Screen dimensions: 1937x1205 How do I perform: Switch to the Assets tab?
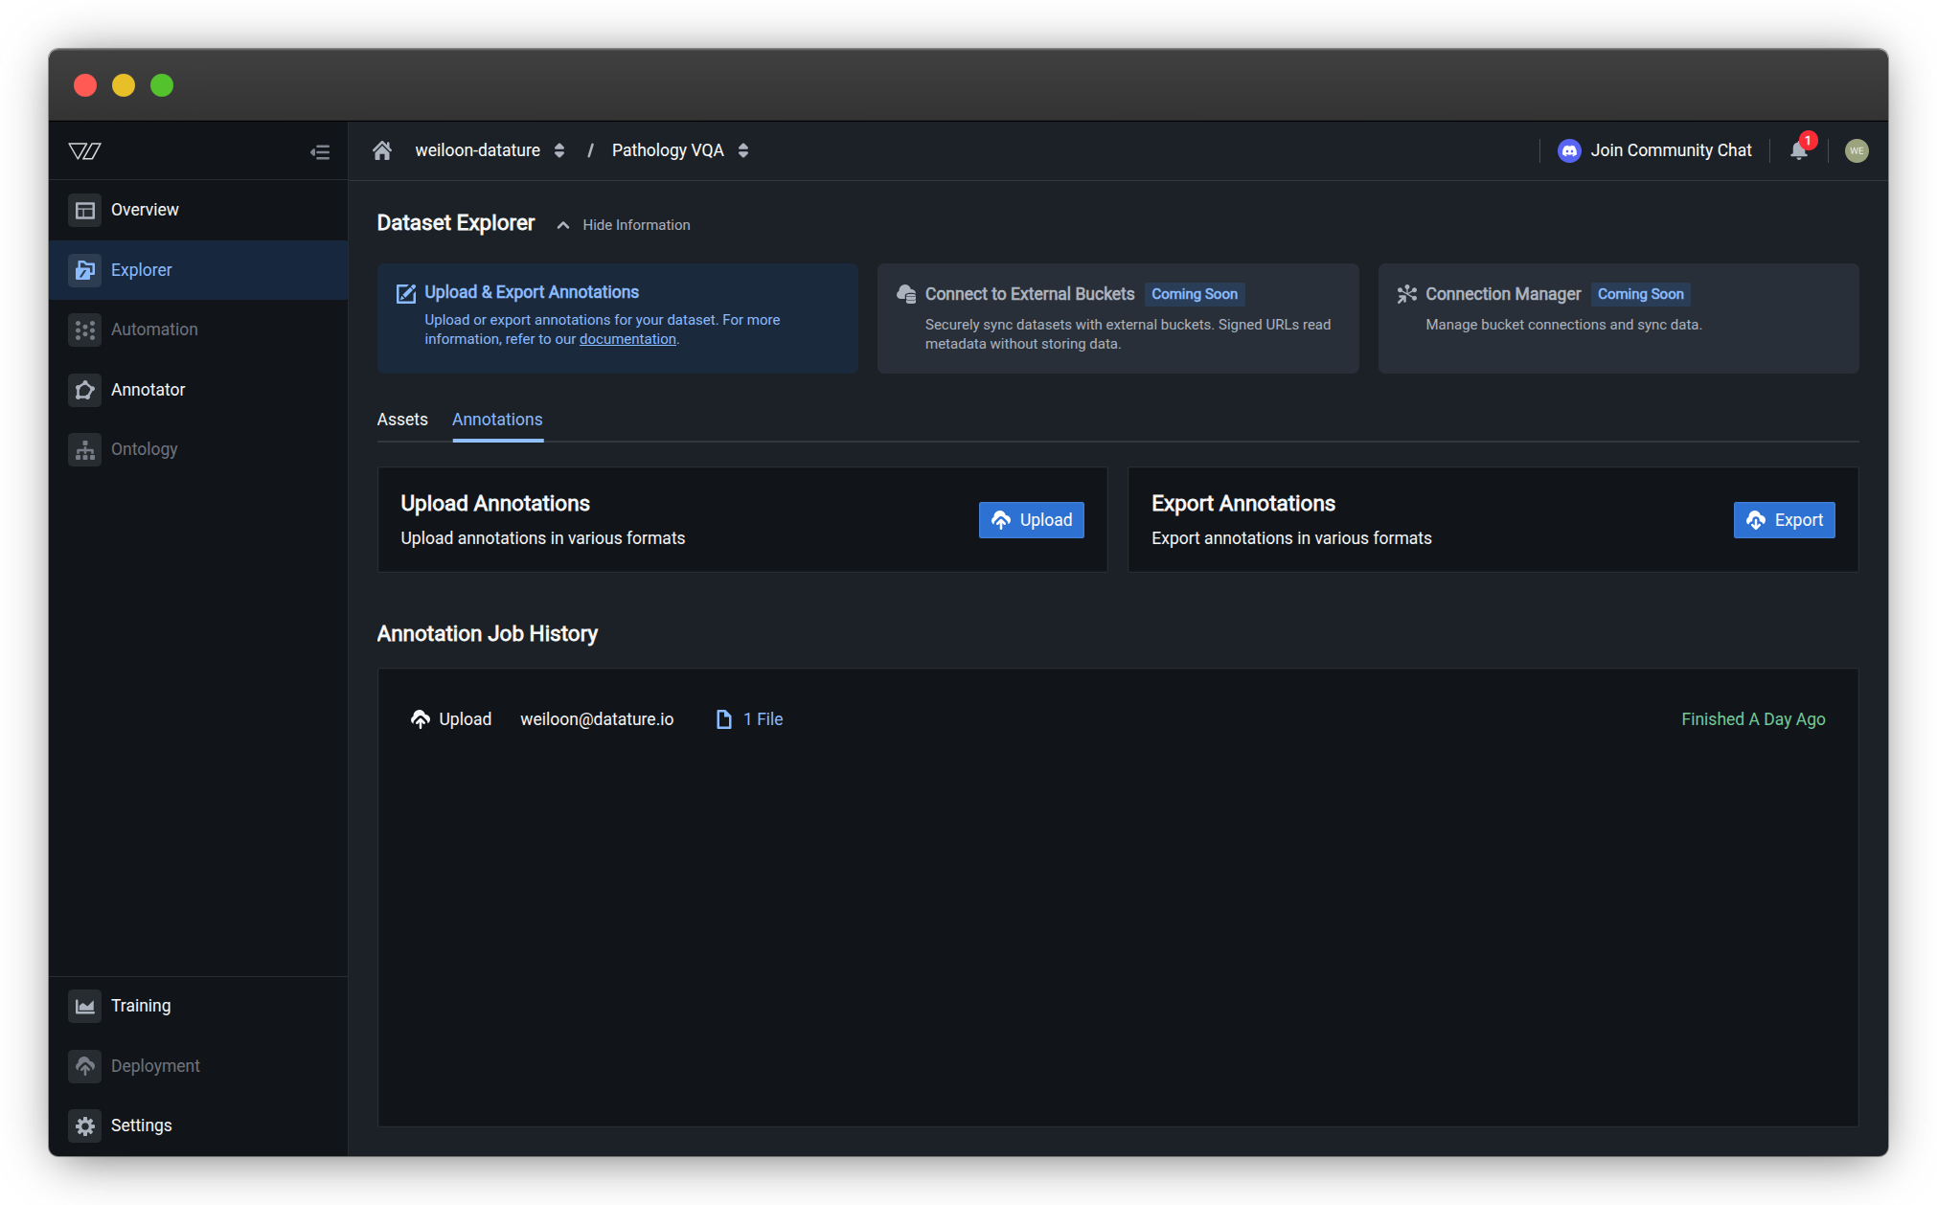[x=402, y=420]
